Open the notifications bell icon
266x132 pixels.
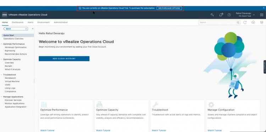click(221, 15)
